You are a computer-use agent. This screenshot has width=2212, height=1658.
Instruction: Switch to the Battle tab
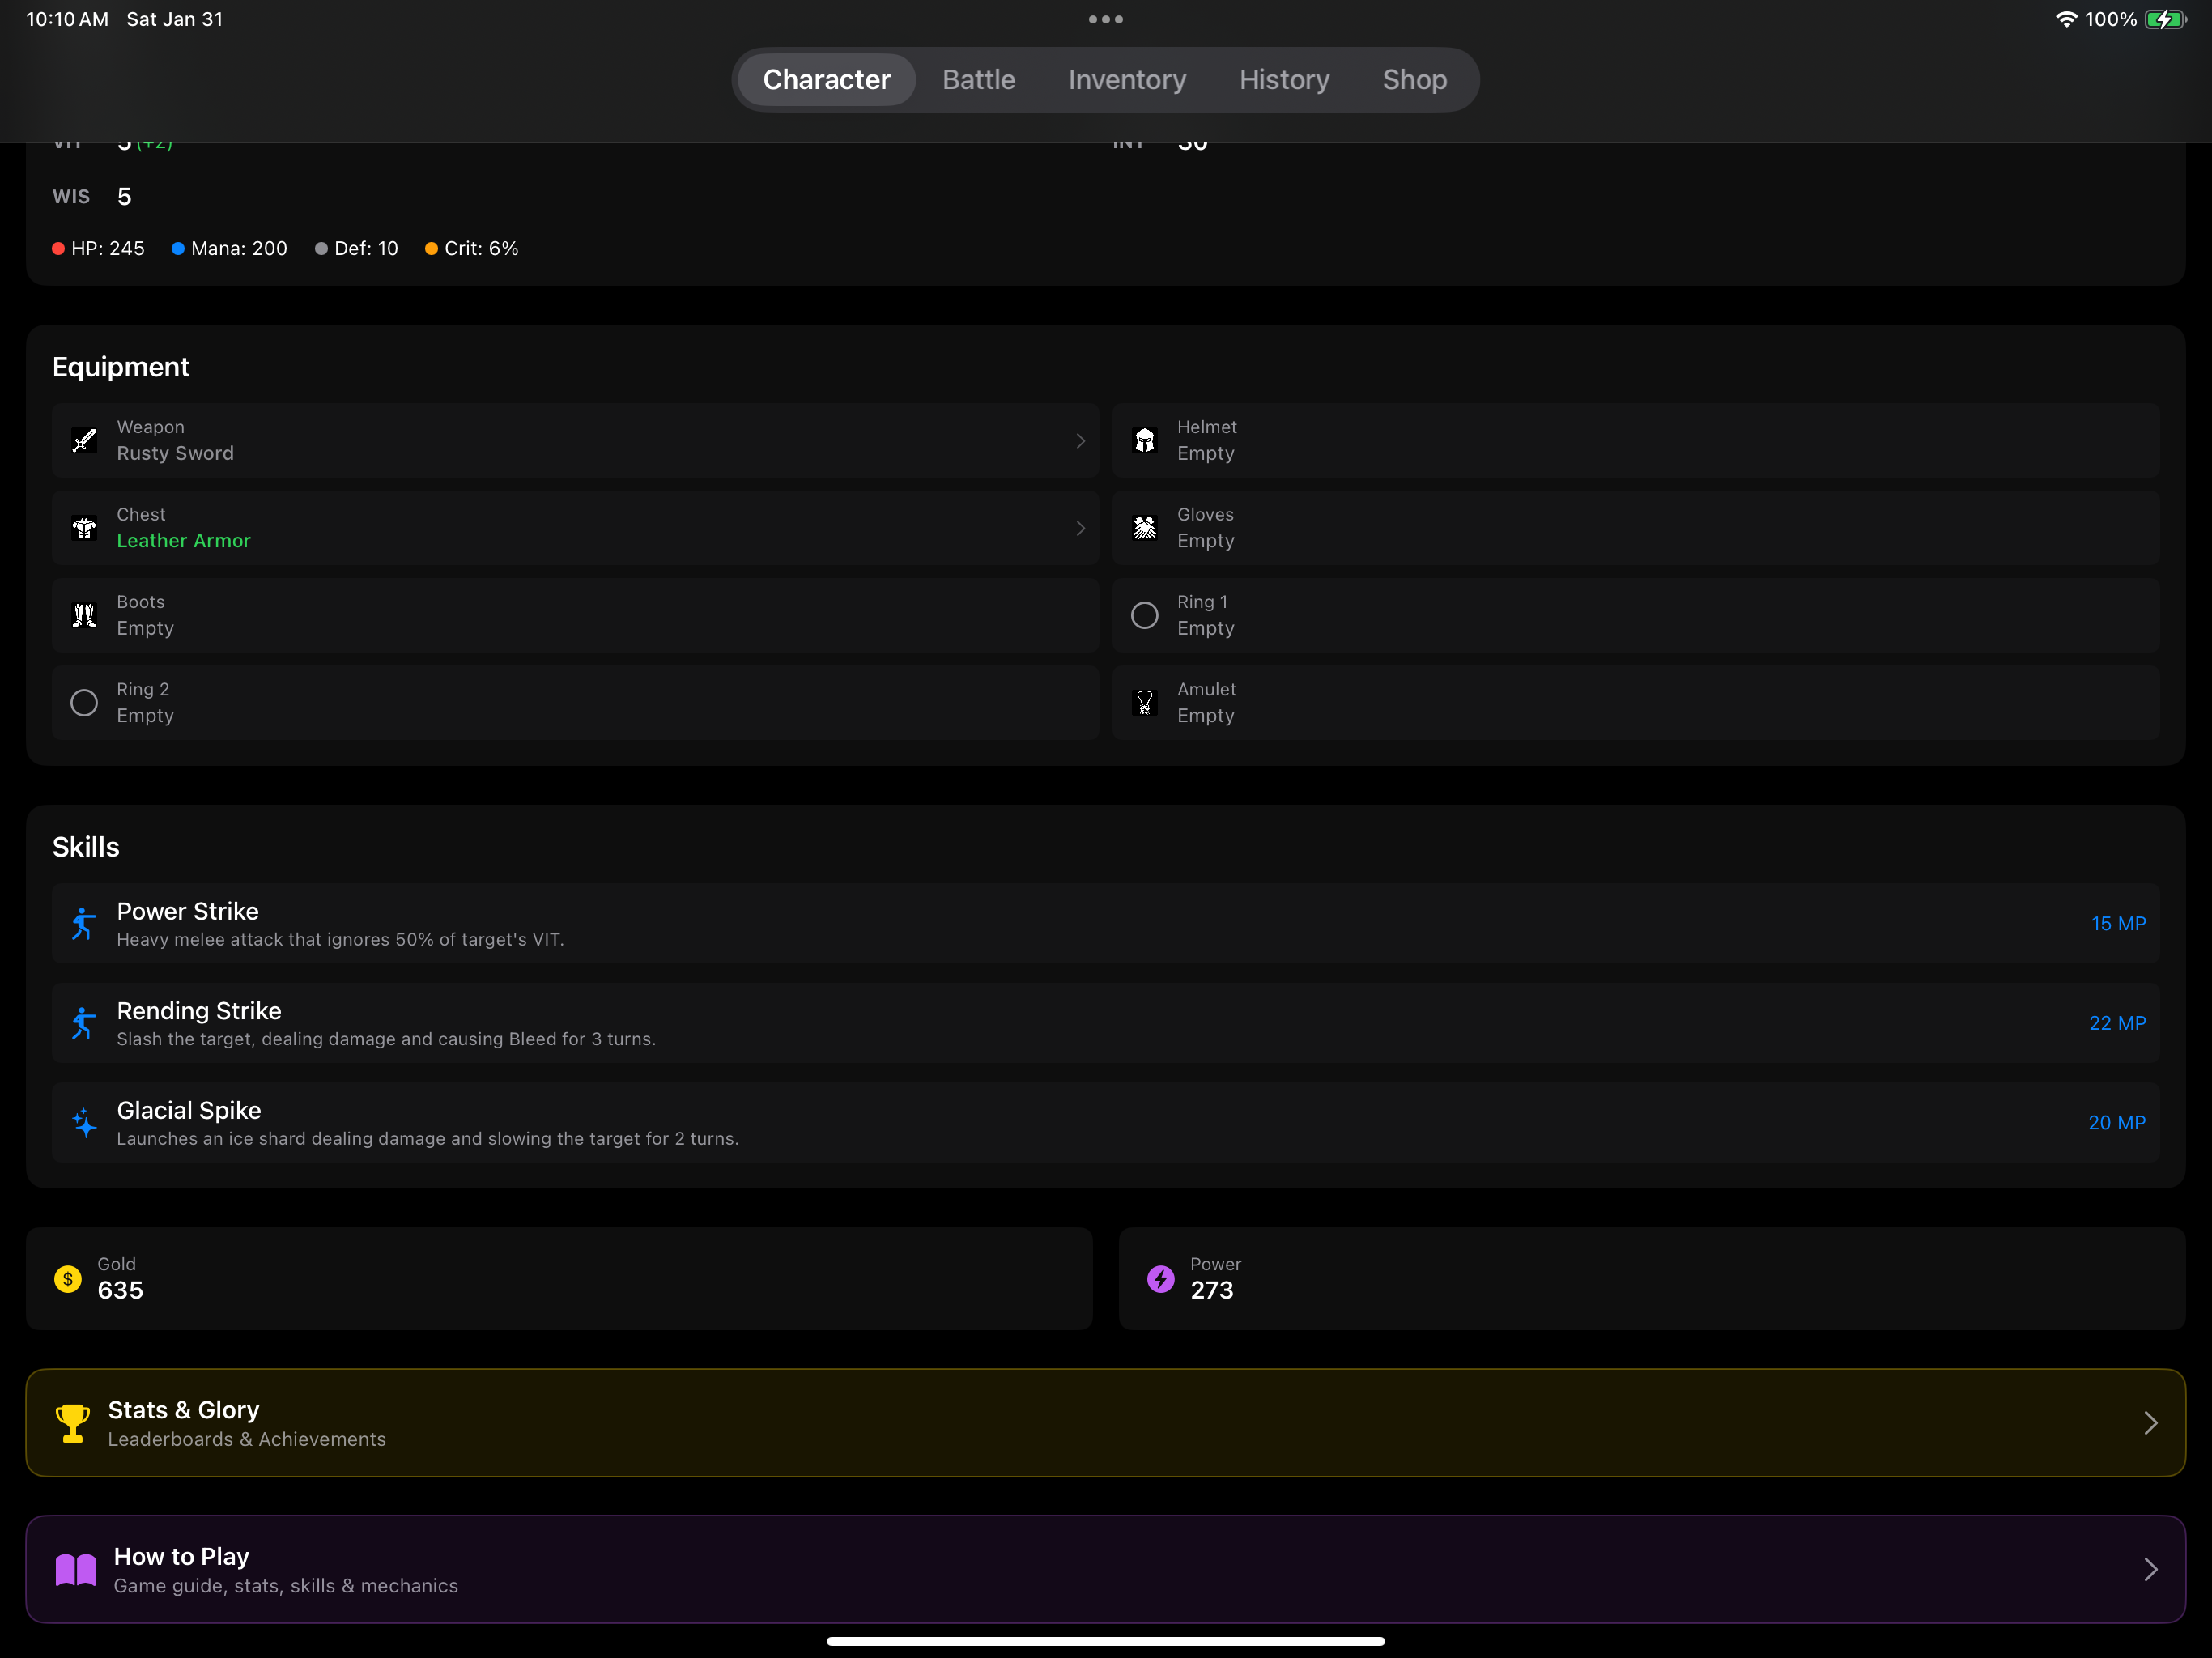[x=978, y=79]
